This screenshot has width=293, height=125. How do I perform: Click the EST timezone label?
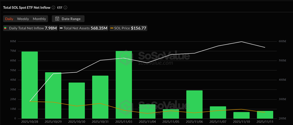(x=60, y=8)
